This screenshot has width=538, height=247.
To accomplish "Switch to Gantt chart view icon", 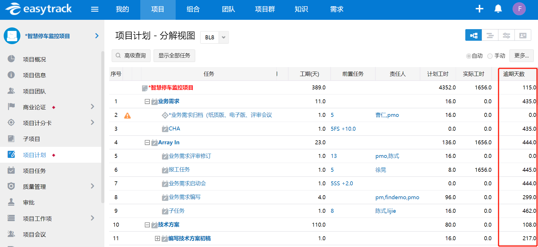I will tap(490, 35).
